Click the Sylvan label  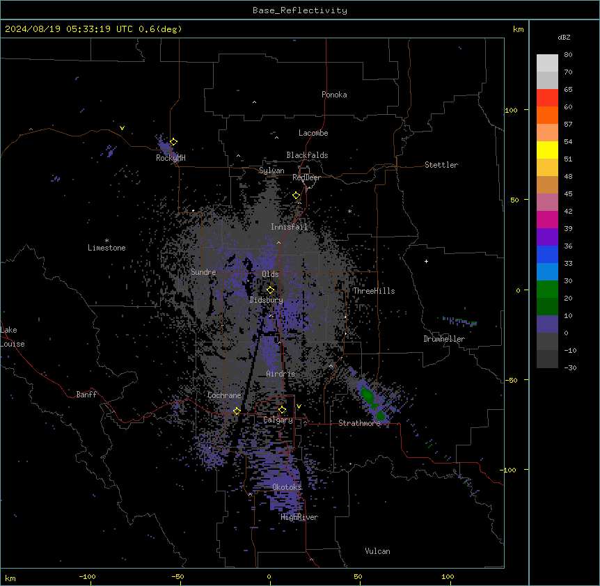(x=271, y=171)
